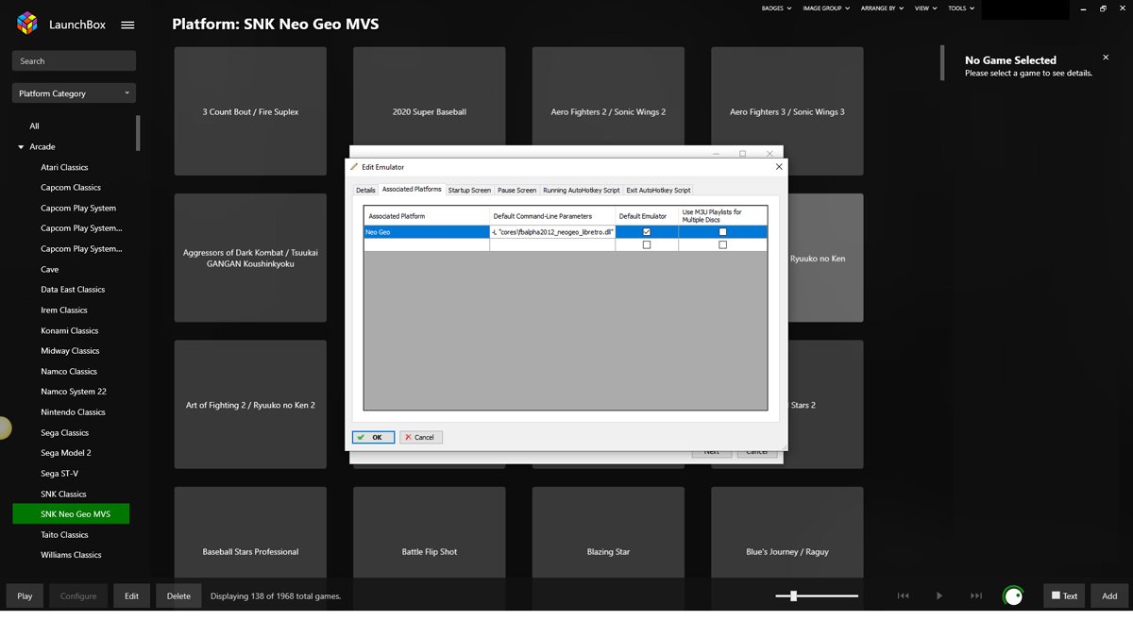
Task: Uncheck Default Emulator for Neo Geo row
Action: [647, 231]
